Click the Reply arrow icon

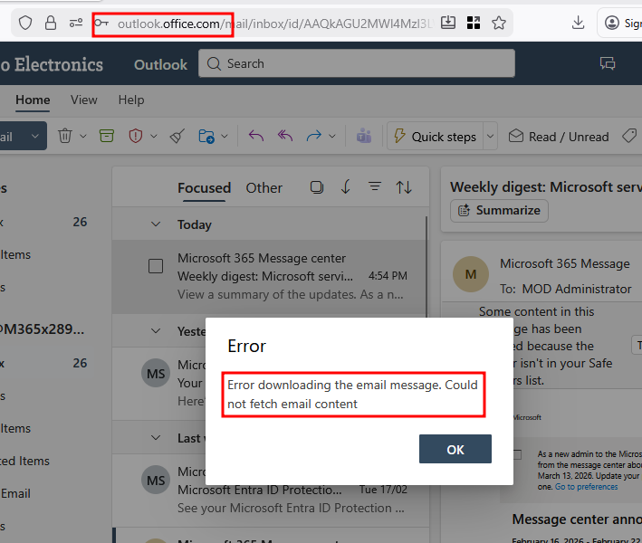pos(256,136)
